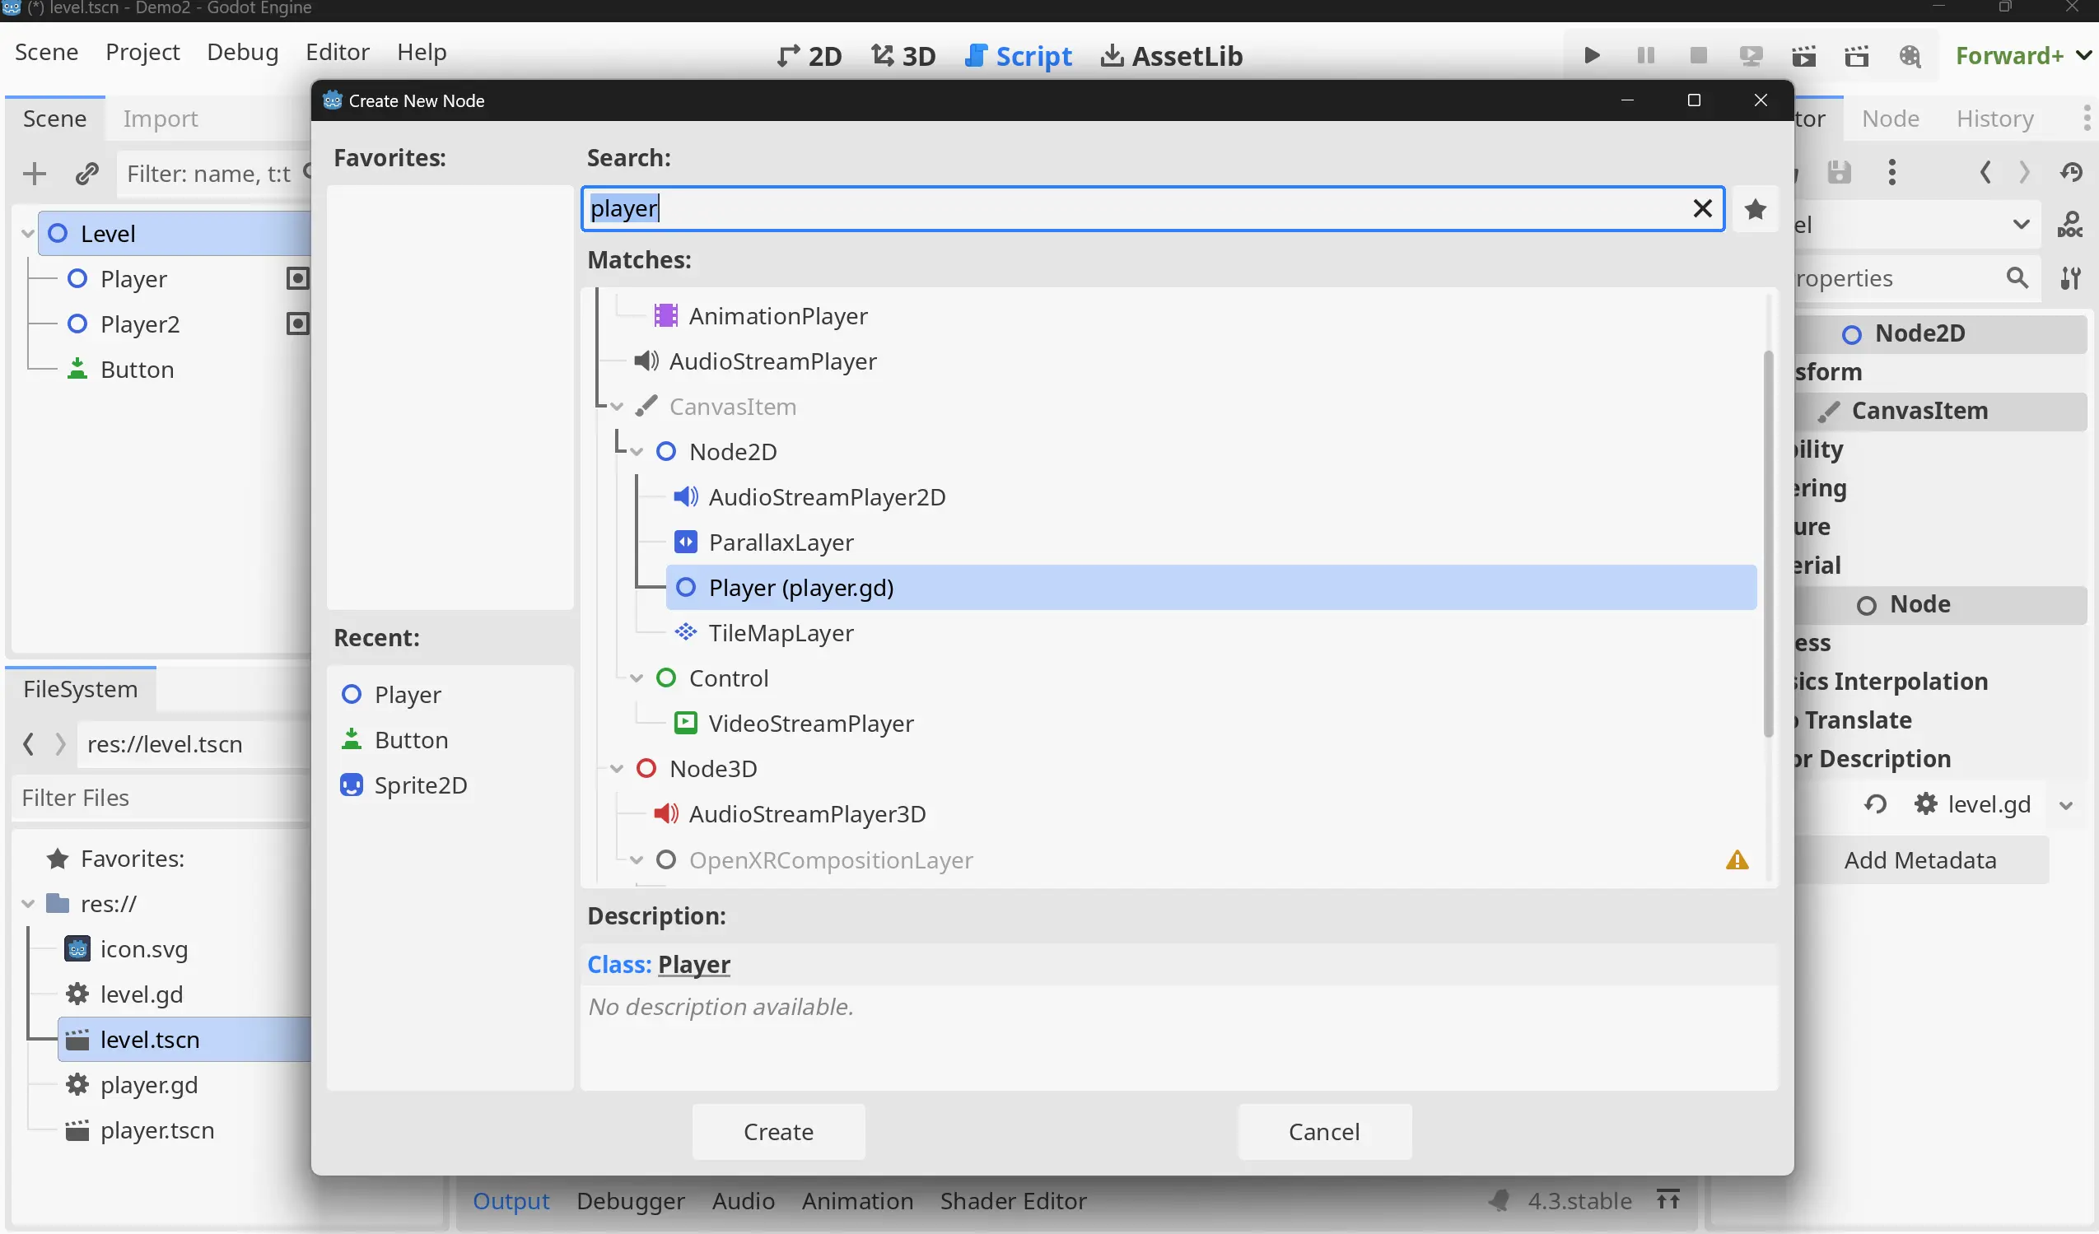Open the Forward+ renderer dropdown
The width and height of the screenshot is (2099, 1234).
coord(2022,56)
